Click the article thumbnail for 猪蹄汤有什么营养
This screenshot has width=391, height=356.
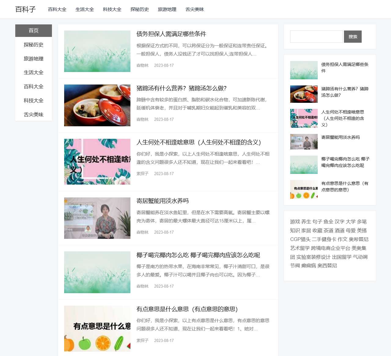click(x=97, y=105)
